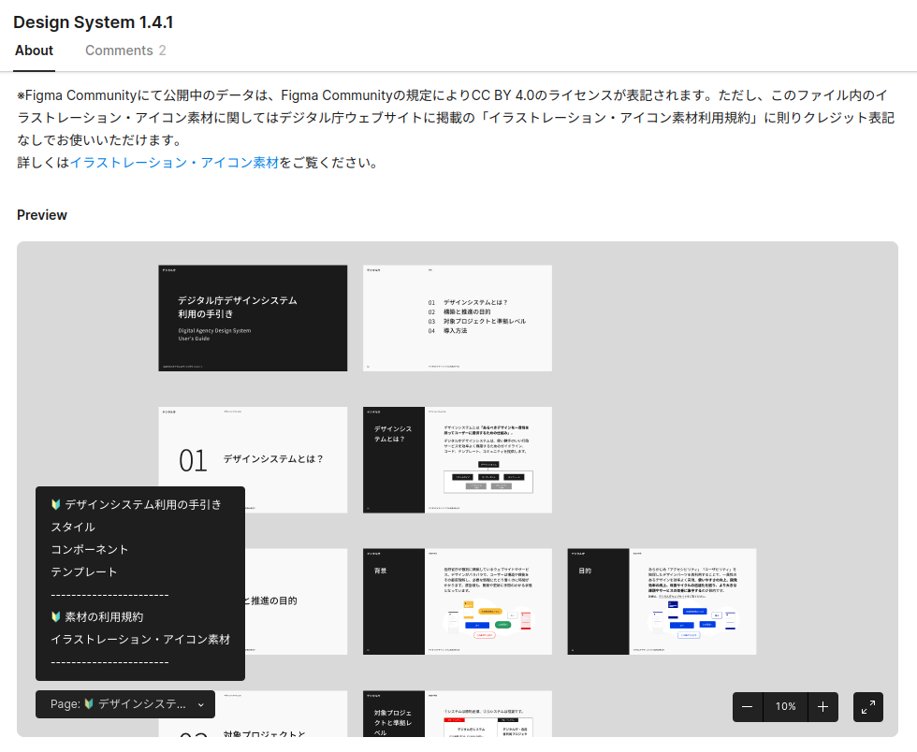Open the イラストレーション・アイコン素材 link
The height and width of the screenshot is (752, 917).
pos(174,163)
